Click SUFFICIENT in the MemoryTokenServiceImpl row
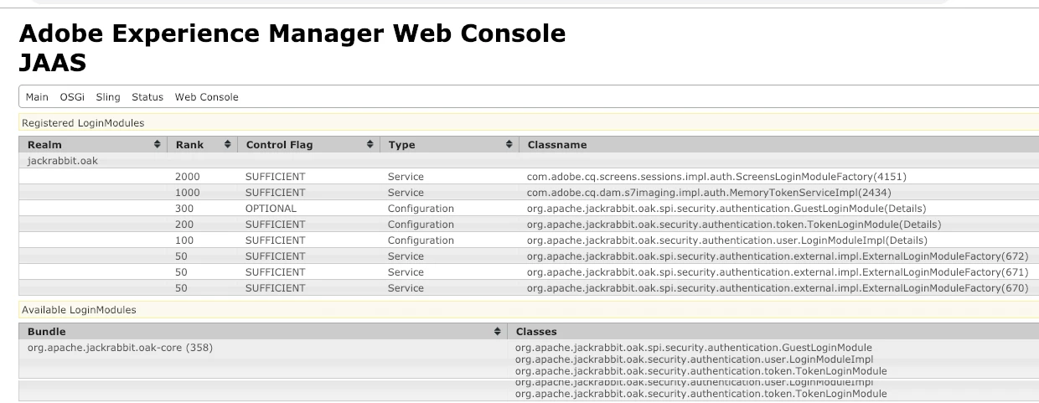The image size is (1039, 403). (275, 193)
